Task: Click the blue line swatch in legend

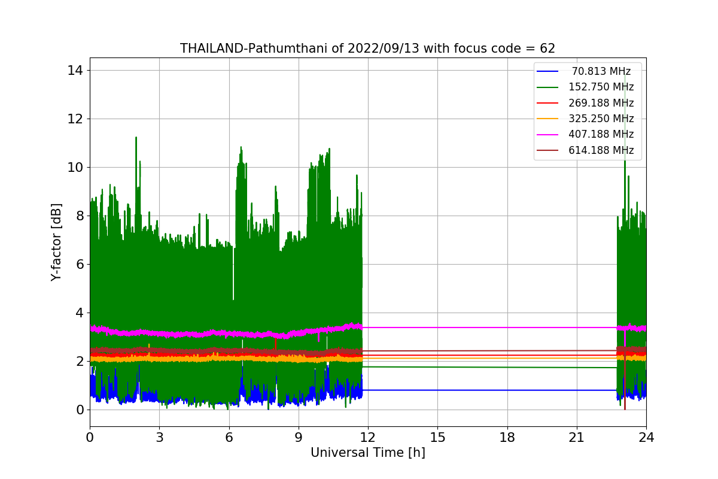Action: [x=548, y=71]
